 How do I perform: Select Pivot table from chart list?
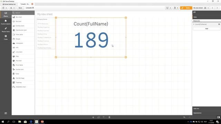pos(23,65)
